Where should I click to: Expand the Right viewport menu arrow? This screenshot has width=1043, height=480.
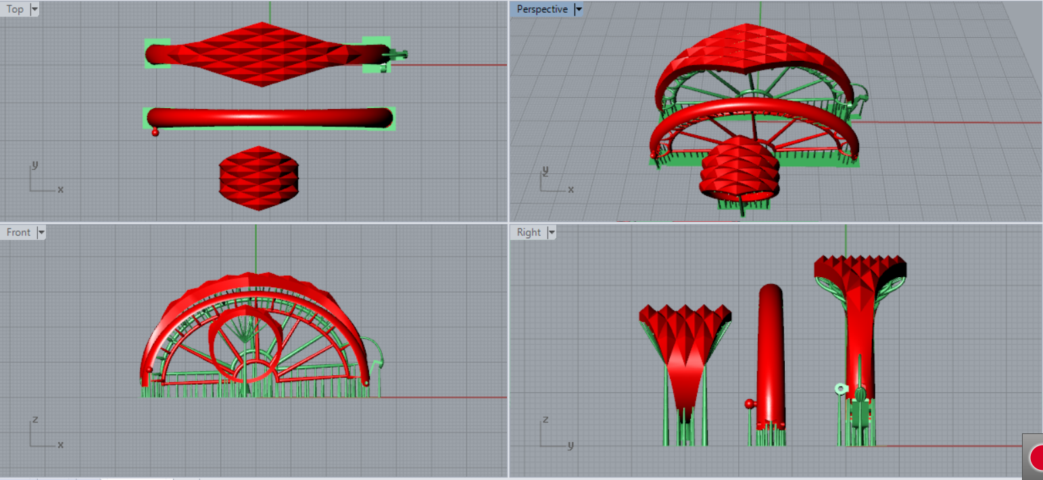tap(552, 233)
